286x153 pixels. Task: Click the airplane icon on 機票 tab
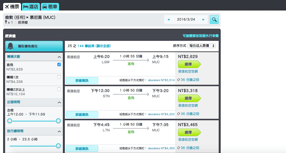point(7,7)
